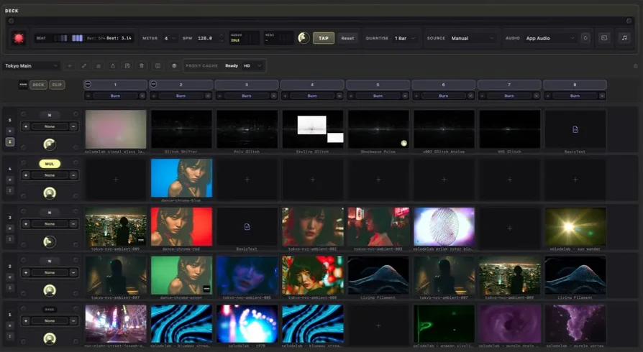Open the Source Manual dropdown

tap(473, 38)
